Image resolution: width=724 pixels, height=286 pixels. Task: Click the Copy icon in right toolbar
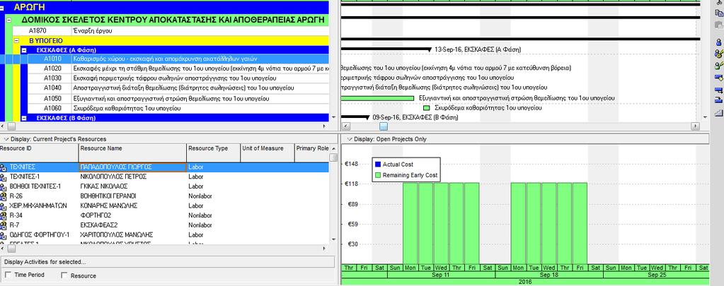point(718,13)
